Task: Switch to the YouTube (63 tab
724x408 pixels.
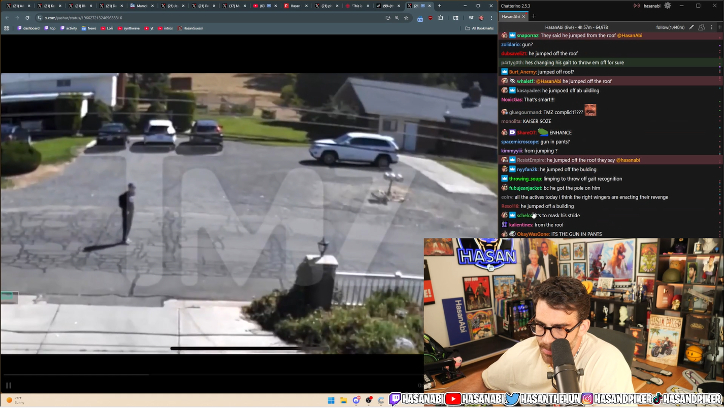Action: (265, 6)
